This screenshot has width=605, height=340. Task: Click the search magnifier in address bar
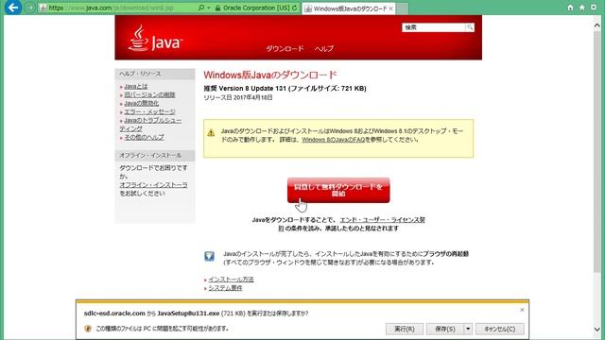pyautogui.click(x=200, y=8)
